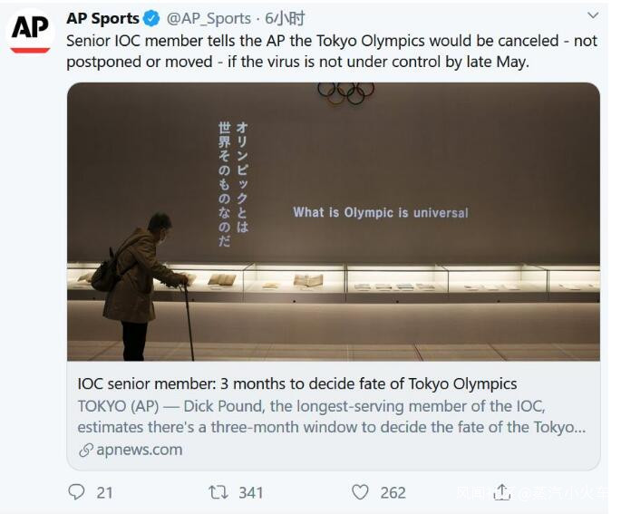The image size is (621, 514).
Task: Click the chain link icon beside apnews.com
Action: (x=86, y=450)
